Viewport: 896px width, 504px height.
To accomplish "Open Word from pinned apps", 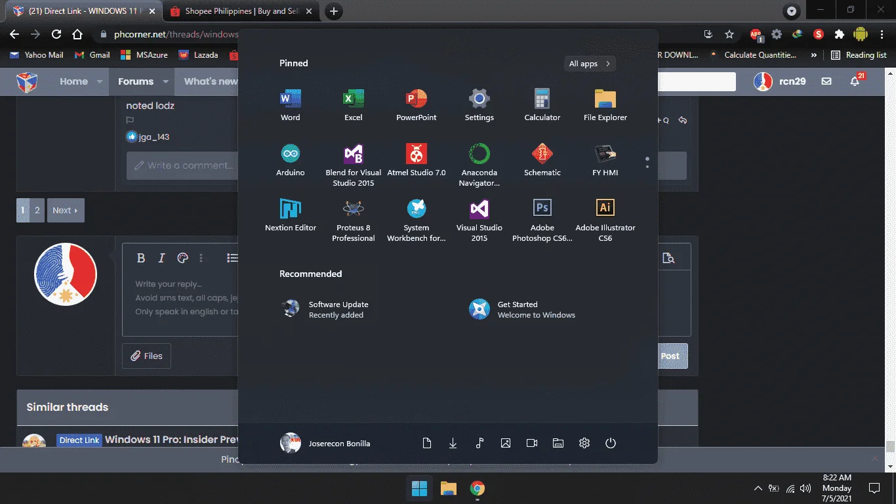I will [290, 105].
